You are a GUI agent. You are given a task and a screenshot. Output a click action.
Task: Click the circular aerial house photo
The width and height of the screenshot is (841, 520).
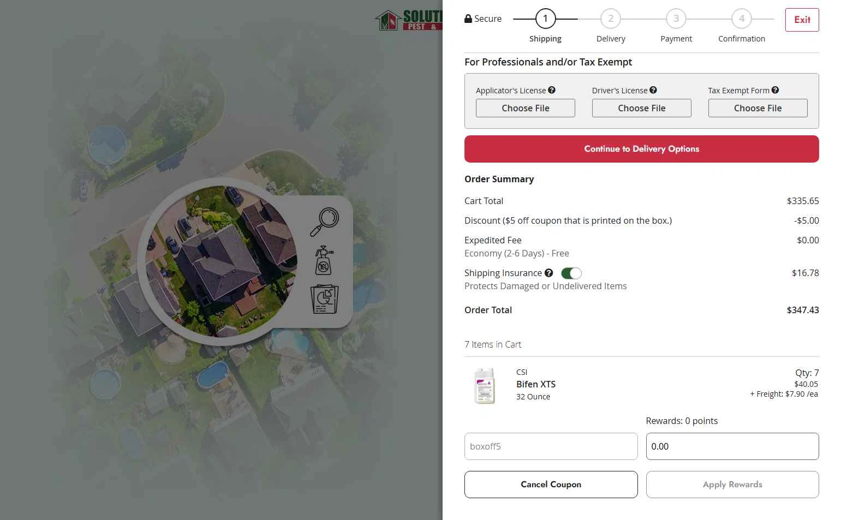(222, 261)
